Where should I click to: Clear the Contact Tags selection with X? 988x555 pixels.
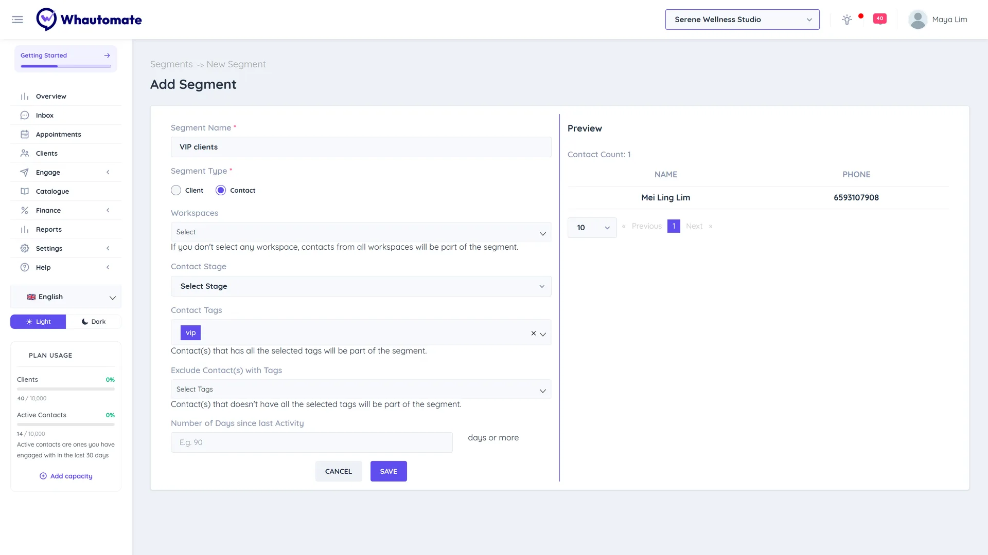click(x=534, y=333)
